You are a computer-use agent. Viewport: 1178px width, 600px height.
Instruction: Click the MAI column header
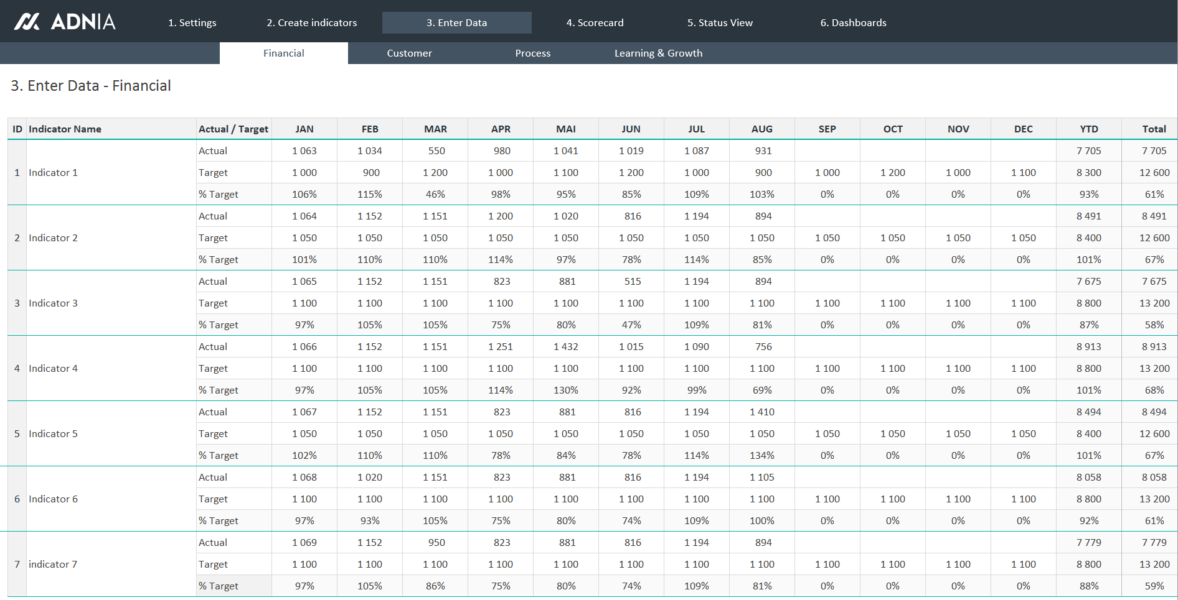click(565, 129)
